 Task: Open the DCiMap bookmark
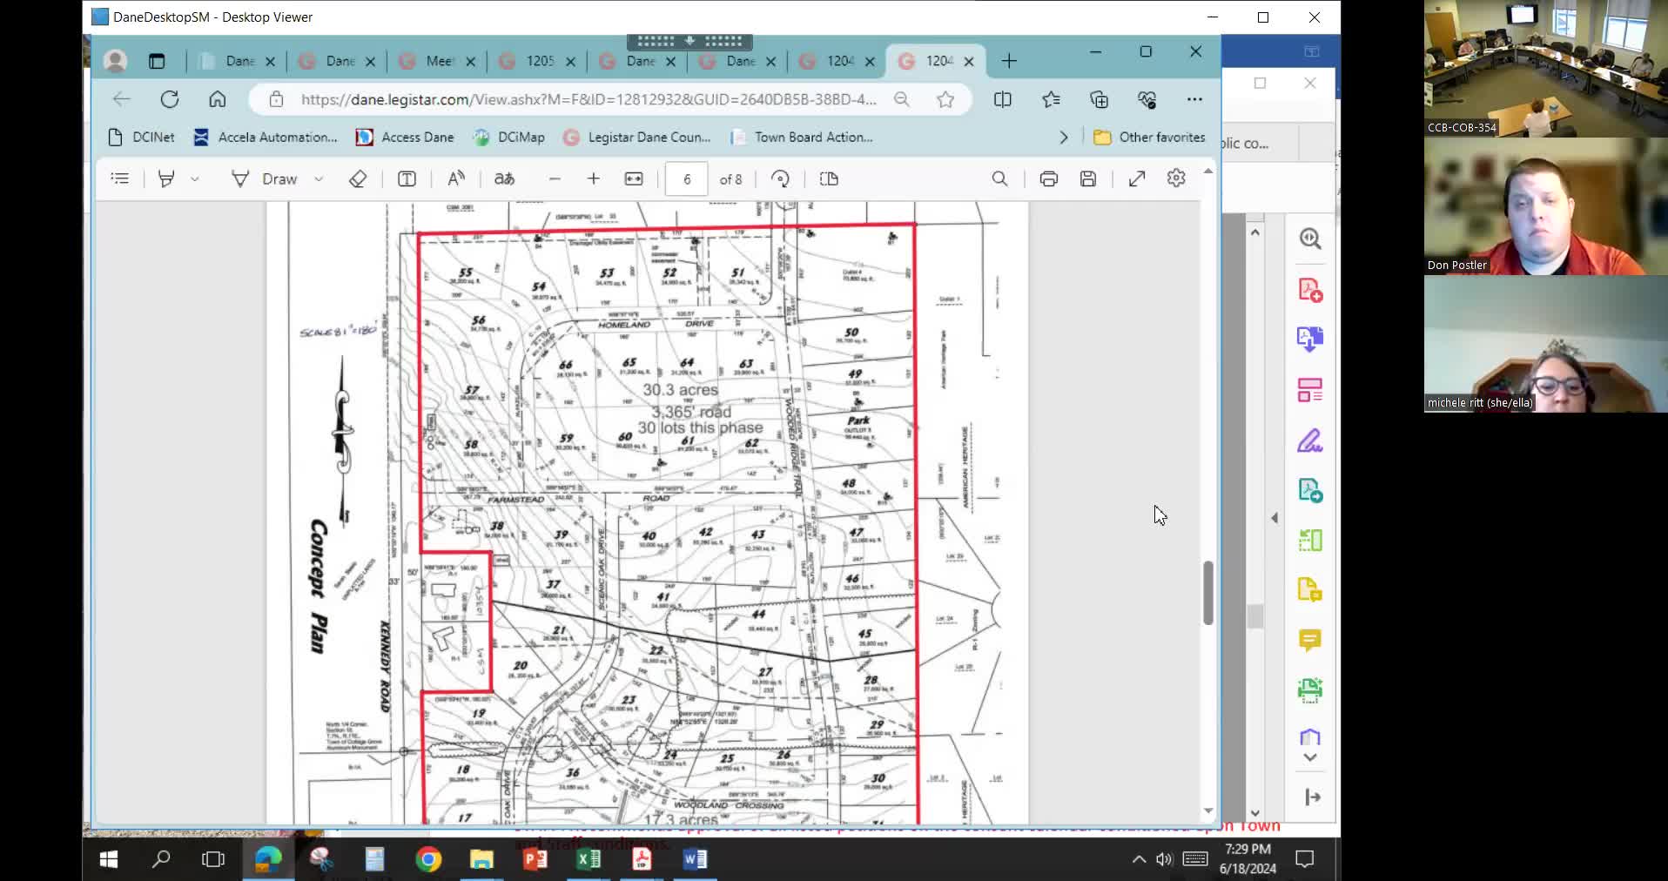click(x=509, y=138)
